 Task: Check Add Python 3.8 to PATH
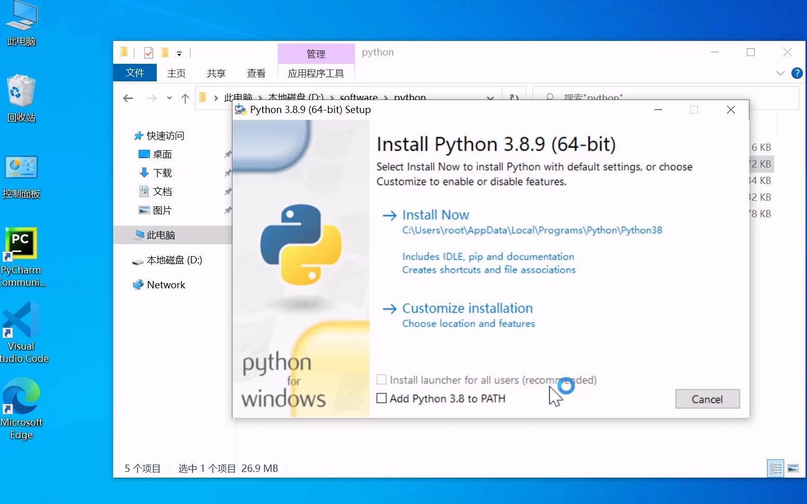(382, 398)
